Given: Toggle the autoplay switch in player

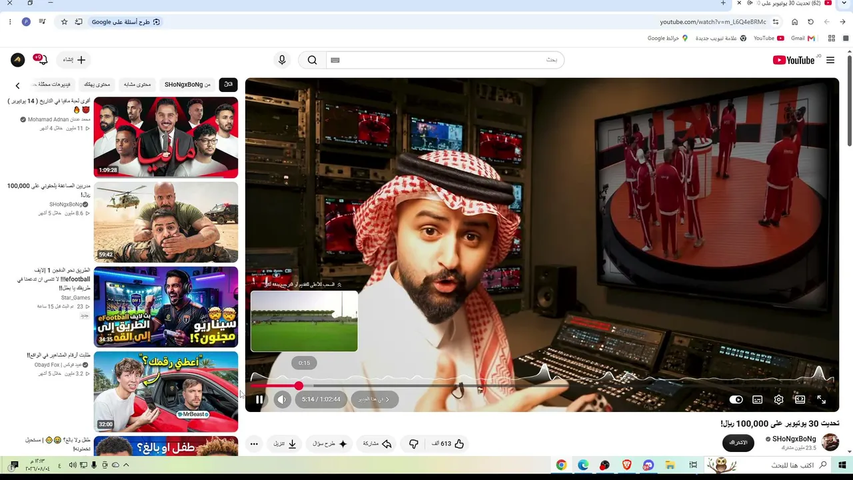Looking at the screenshot, I should tap(736, 399).
